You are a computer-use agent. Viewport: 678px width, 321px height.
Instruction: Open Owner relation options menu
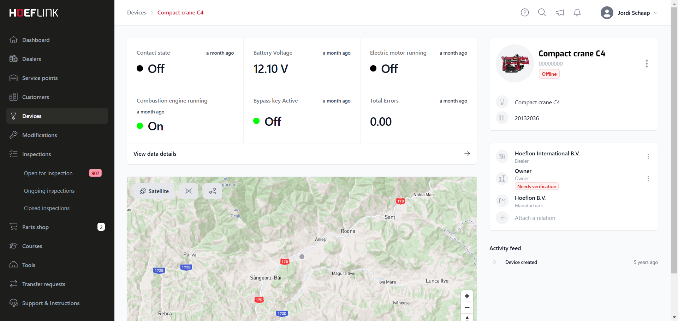tap(648, 179)
